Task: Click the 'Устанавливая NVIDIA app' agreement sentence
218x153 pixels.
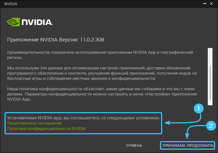Action: click(84, 118)
